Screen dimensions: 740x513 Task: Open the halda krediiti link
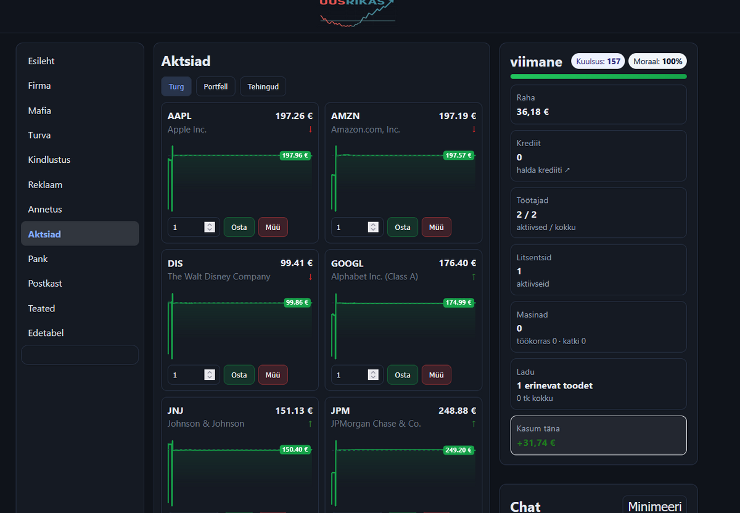543,170
